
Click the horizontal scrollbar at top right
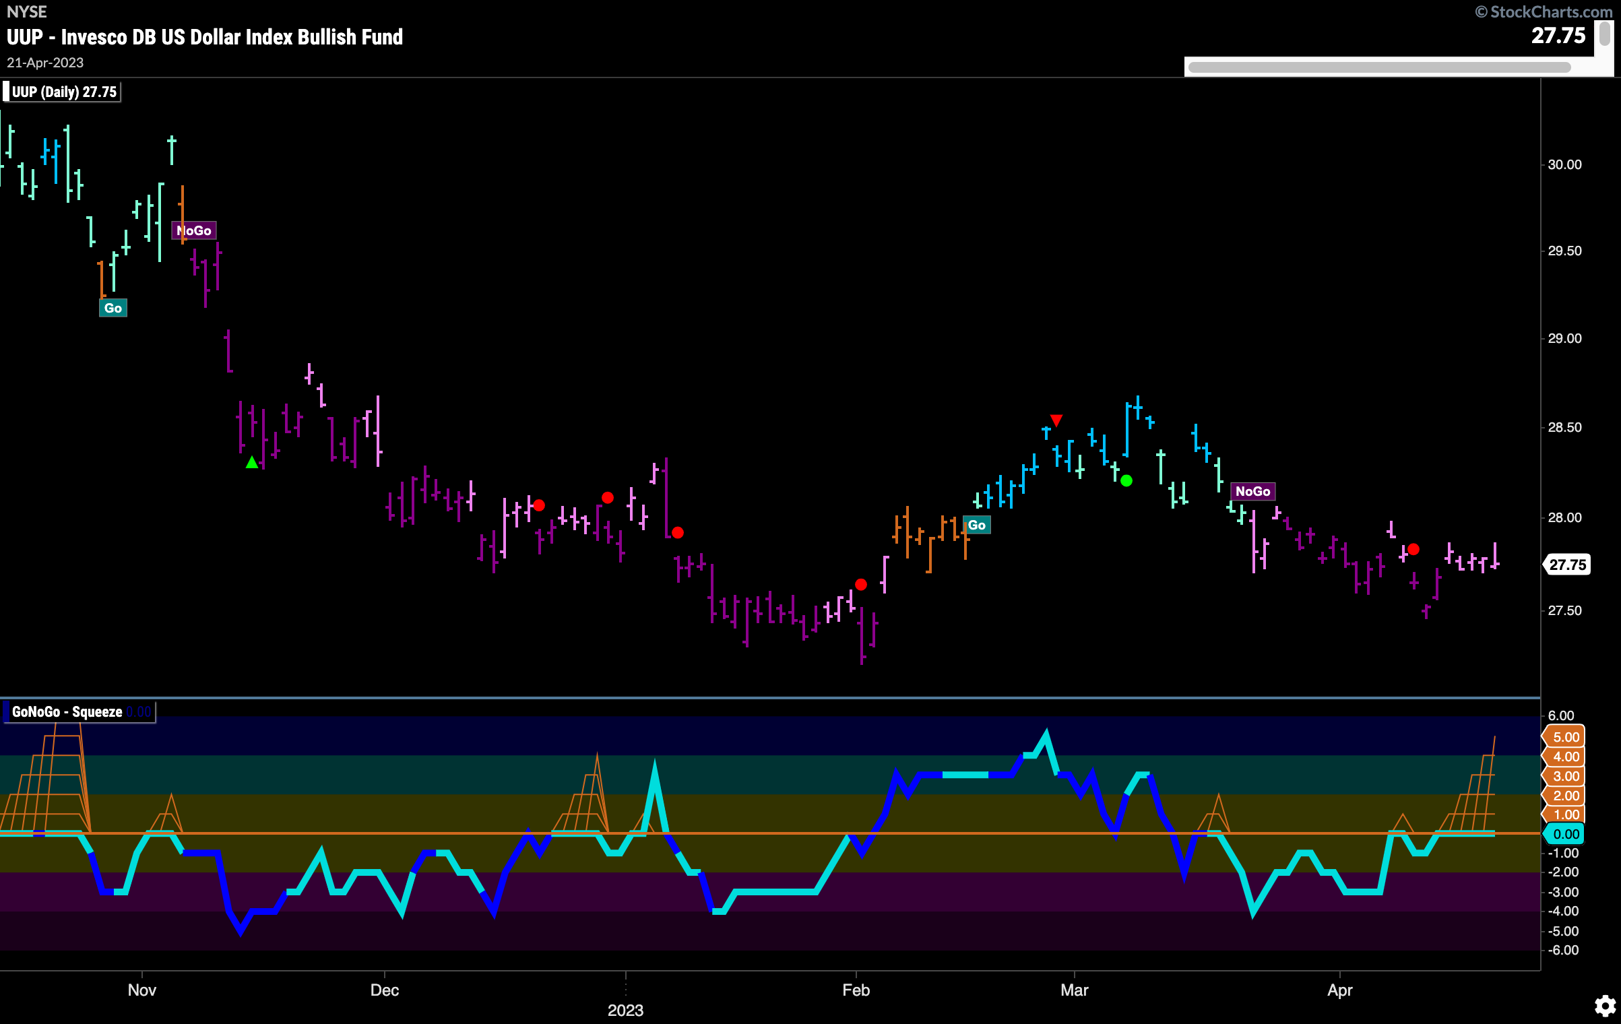coord(1379,67)
